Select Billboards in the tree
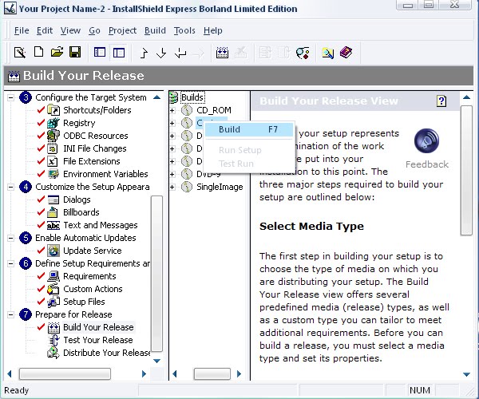The height and width of the screenshot is (399, 479). click(x=81, y=212)
